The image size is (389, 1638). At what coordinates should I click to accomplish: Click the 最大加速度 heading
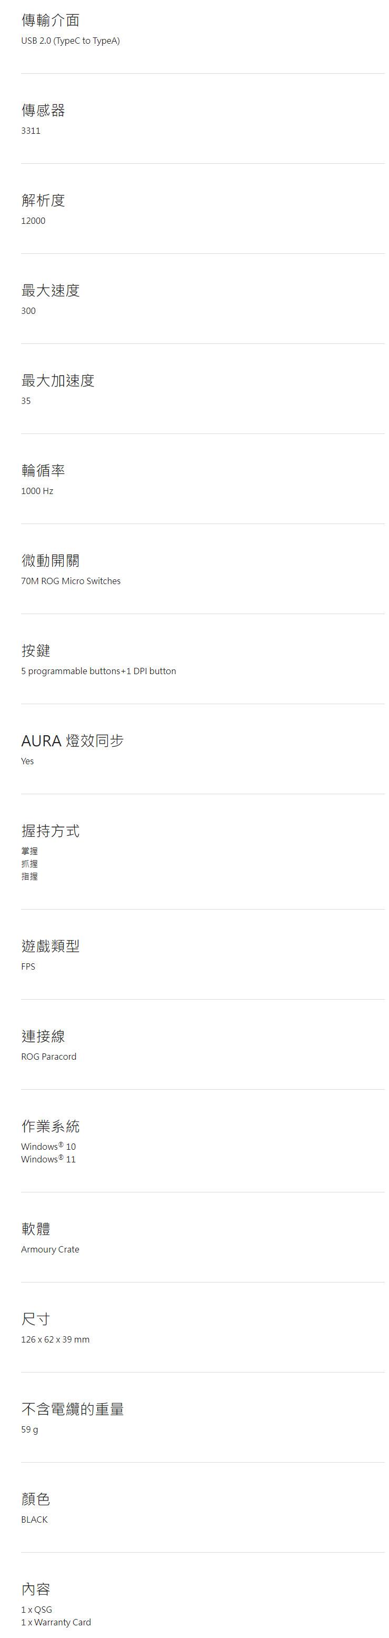(58, 380)
